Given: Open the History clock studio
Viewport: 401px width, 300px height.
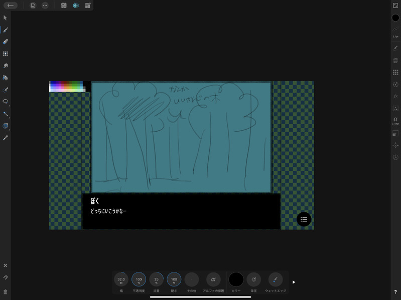Looking at the screenshot, I should coord(395,157).
